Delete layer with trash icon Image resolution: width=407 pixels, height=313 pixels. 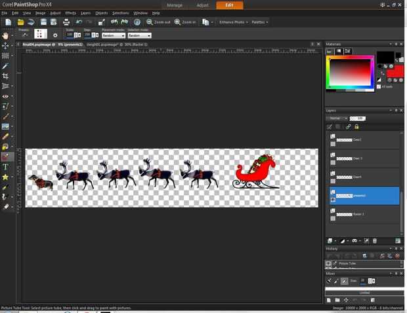coord(375,241)
